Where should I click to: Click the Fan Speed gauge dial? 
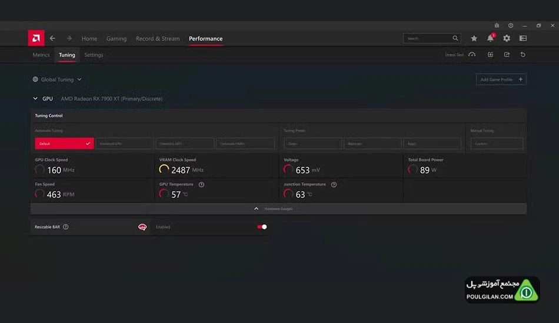pyautogui.click(x=39, y=194)
